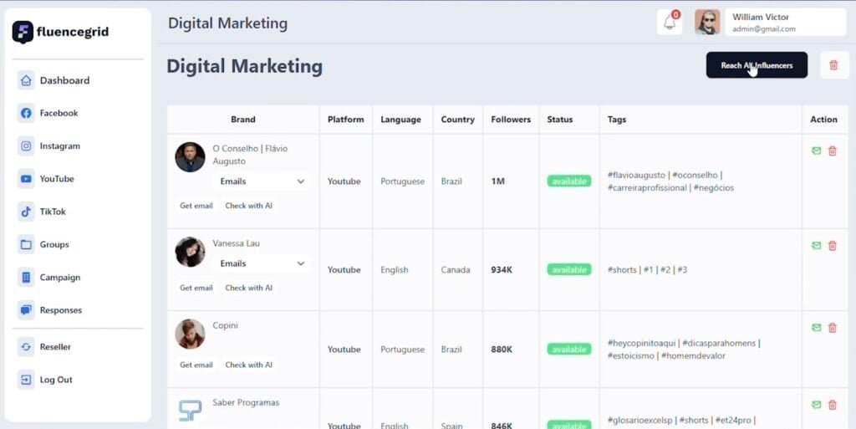Viewport: 856px width, 429px height.
Task: Delete the Vanessa Lau influencer row
Action: (x=833, y=246)
